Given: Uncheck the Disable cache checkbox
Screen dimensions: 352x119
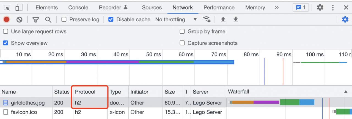Looking at the screenshot, I should pyautogui.click(x=111, y=19).
